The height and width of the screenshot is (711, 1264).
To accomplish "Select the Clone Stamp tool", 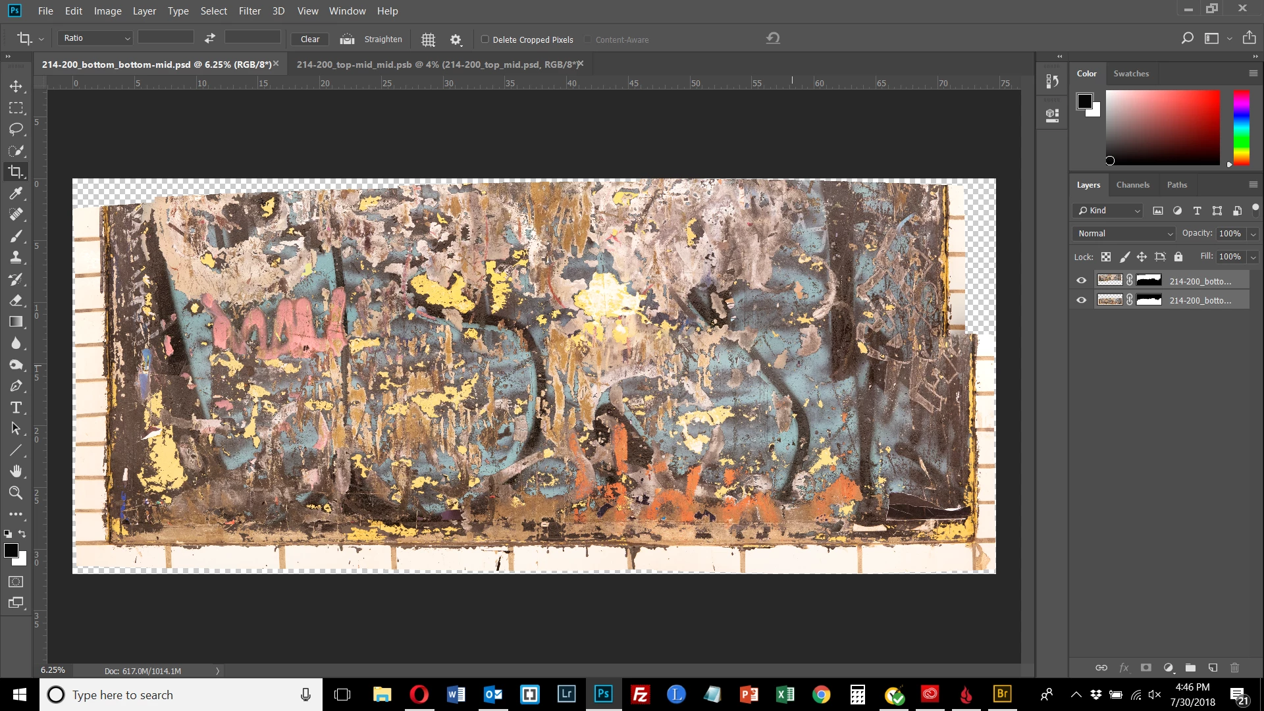I will 16,257.
